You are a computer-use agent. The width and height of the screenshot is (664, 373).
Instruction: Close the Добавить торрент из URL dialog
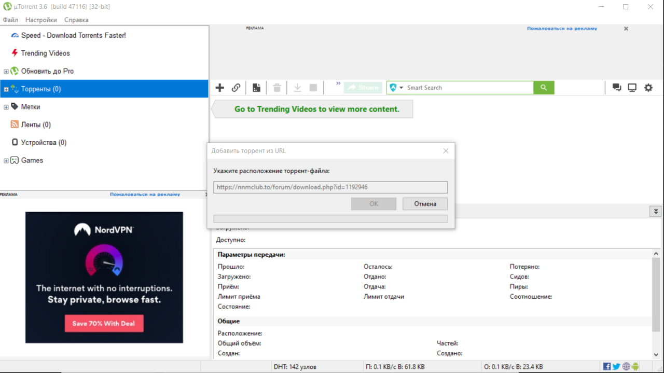(x=446, y=151)
